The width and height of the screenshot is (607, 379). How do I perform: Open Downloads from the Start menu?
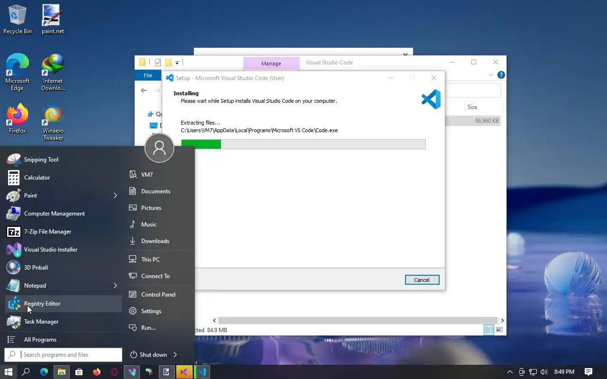tap(159, 241)
